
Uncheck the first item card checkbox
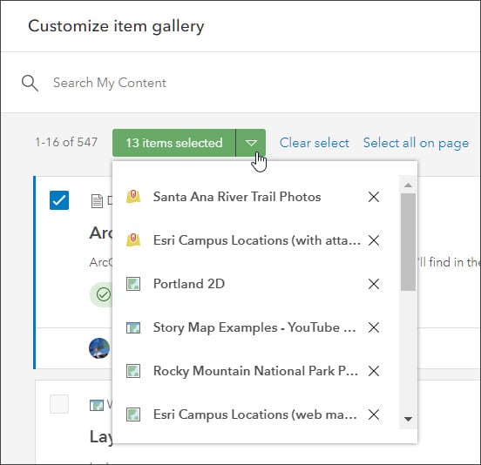point(59,200)
